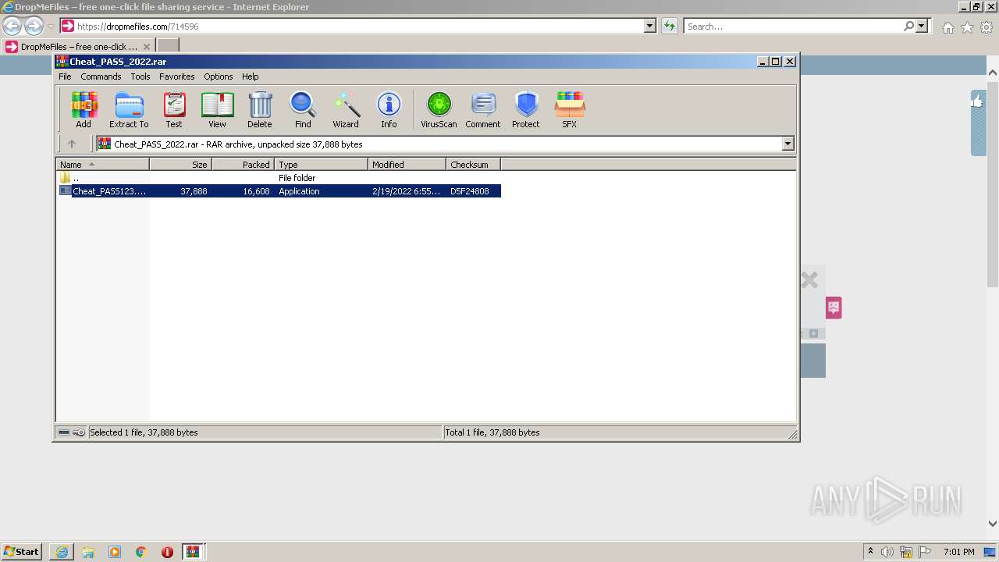Sort by the Packed column header
The height and width of the screenshot is (562, 999).
[x=243, y=164]
